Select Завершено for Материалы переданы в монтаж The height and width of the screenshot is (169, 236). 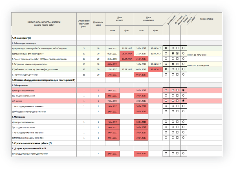(x=166, y=137)
